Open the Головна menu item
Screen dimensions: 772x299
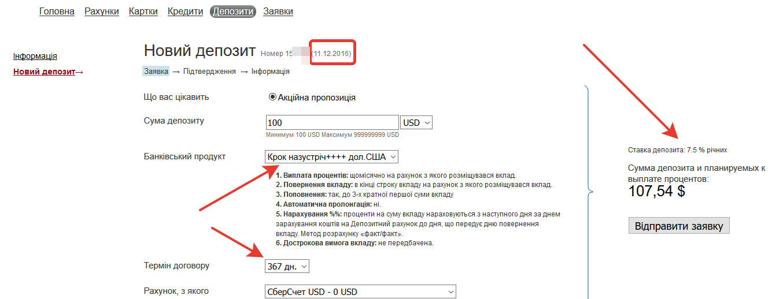coord(57,12)
